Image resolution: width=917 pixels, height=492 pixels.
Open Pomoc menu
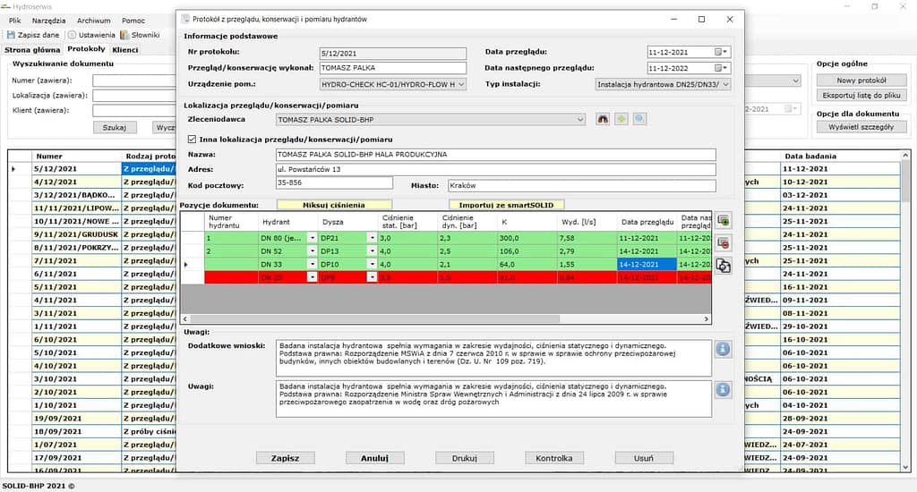click(x=133, y=21)
